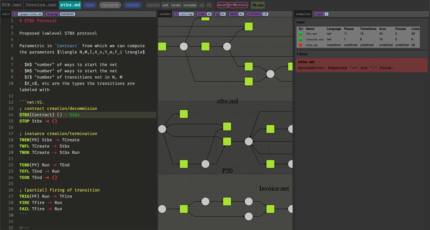The width and height of the screenshot is (430, 230).
Task: Click the RESIZE control in the top bar
Action: click(x=223, y=5)
